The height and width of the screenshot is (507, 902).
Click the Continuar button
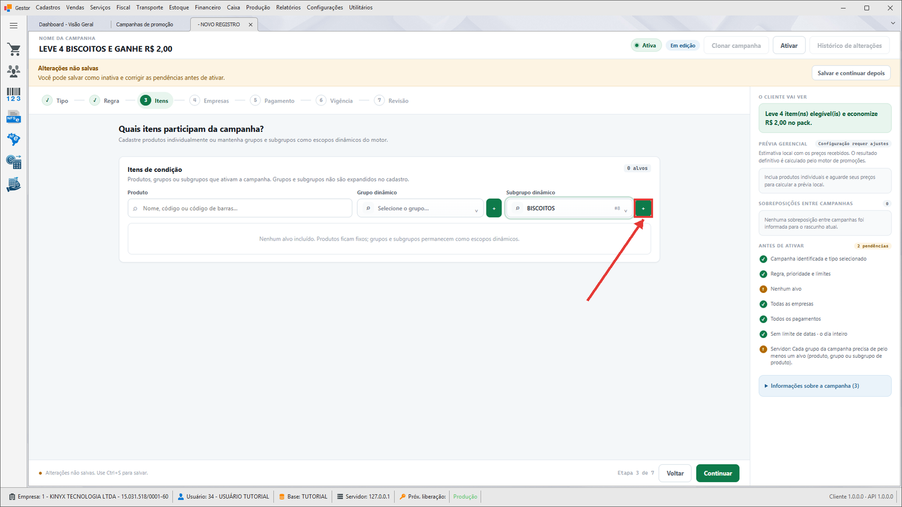(x=718, y=473)
